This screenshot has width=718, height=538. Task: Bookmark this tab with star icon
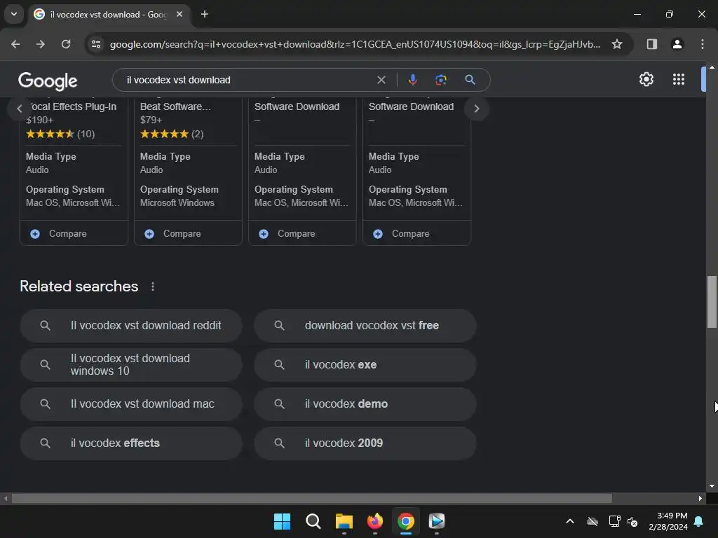click(x=617, y=44)
